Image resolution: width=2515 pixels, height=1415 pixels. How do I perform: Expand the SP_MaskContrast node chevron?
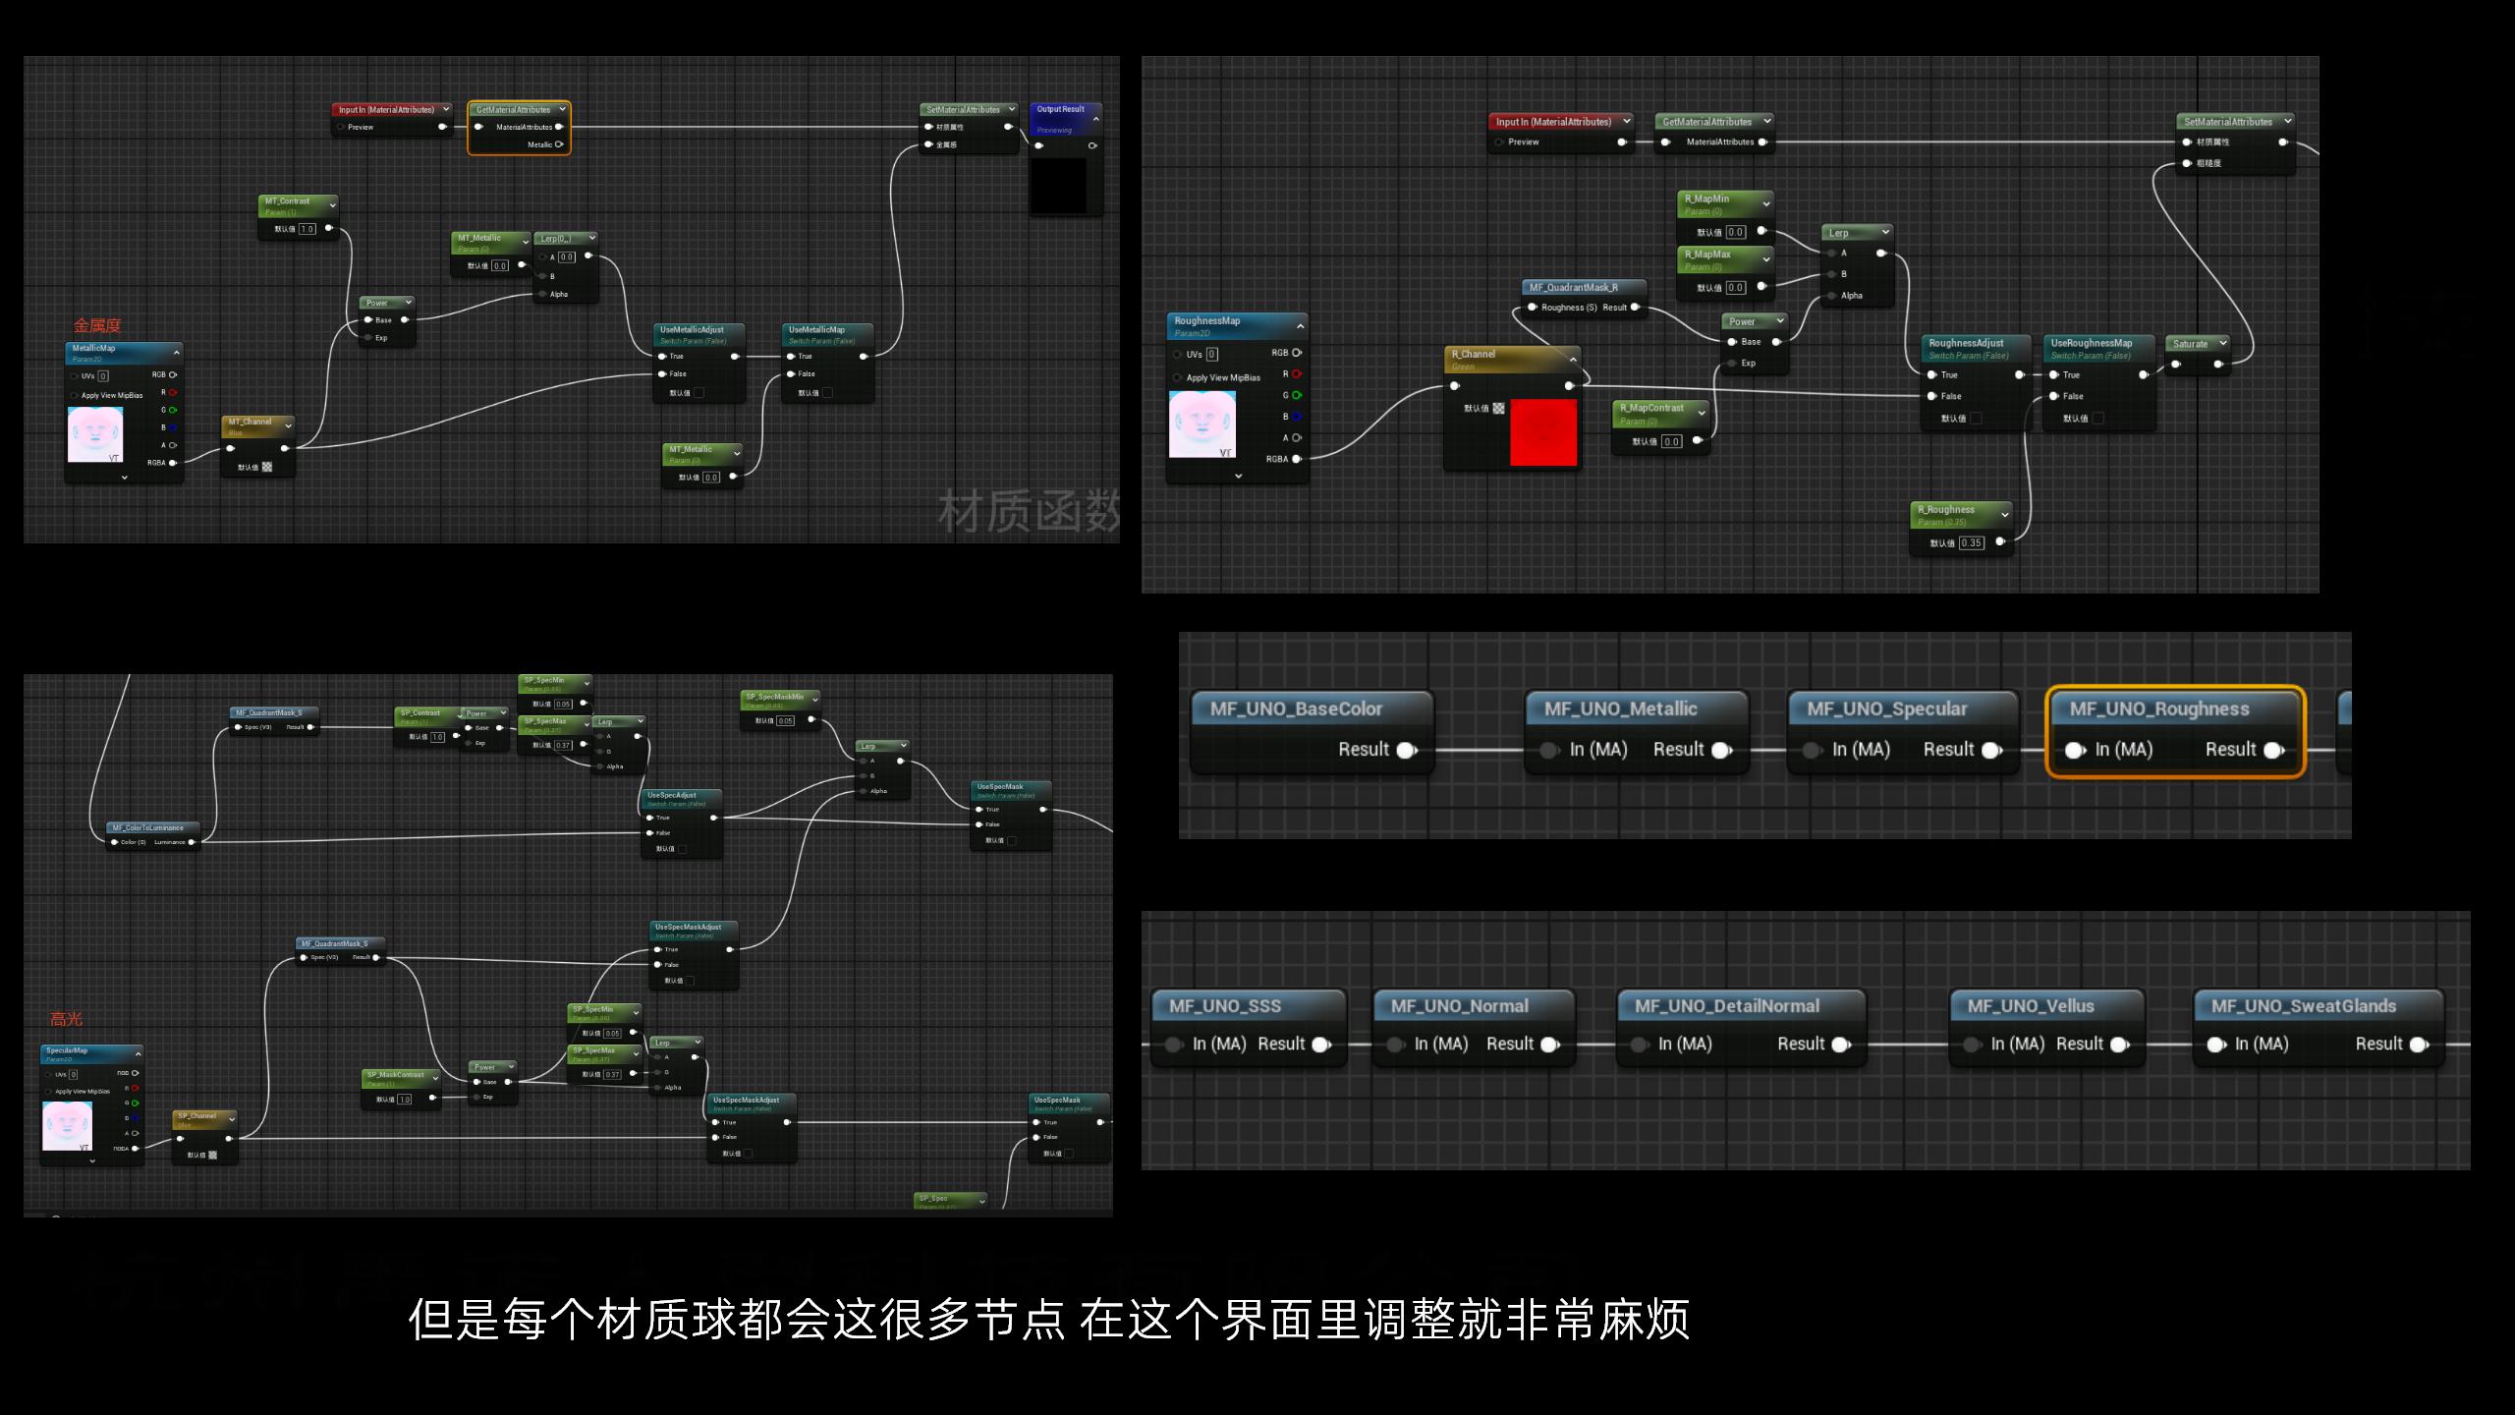[x=435, y=1078]
